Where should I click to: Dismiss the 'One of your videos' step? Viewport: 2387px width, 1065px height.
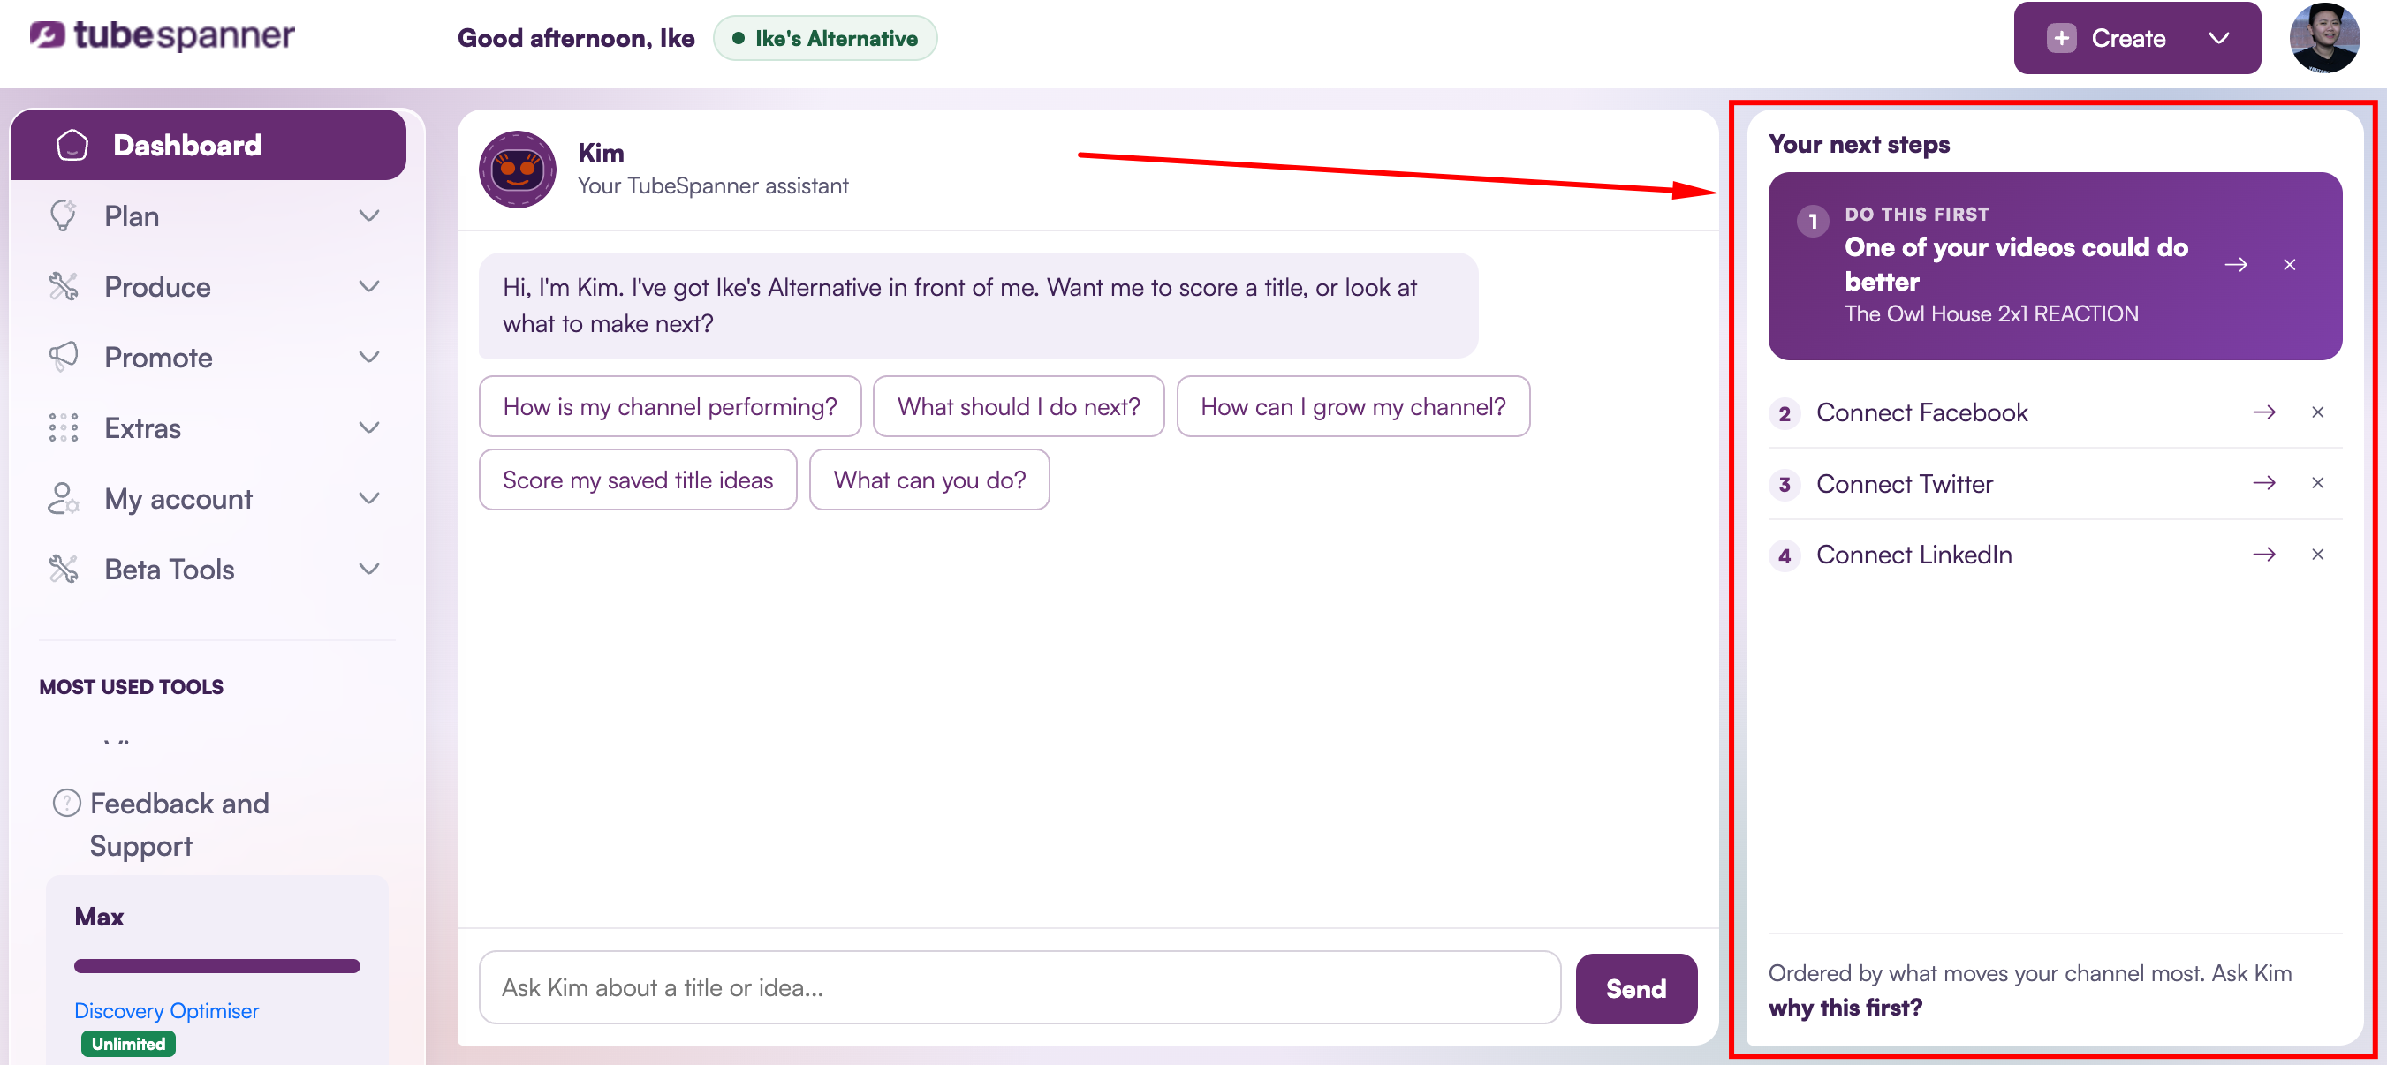pos(2290,265)
